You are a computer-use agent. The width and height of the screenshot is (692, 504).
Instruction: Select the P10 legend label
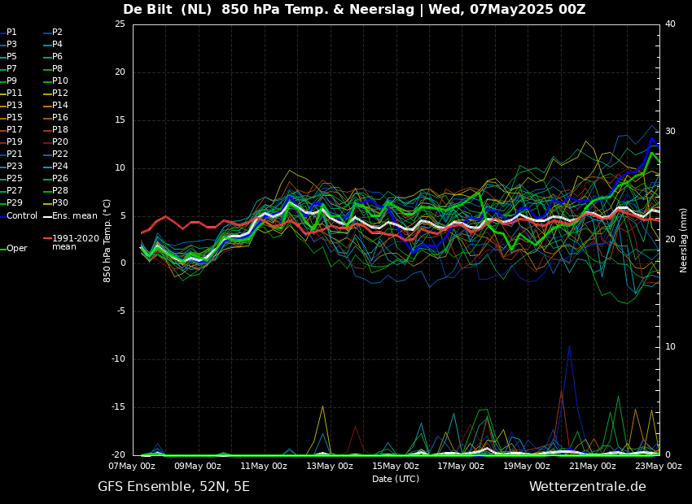coord(60,80)
